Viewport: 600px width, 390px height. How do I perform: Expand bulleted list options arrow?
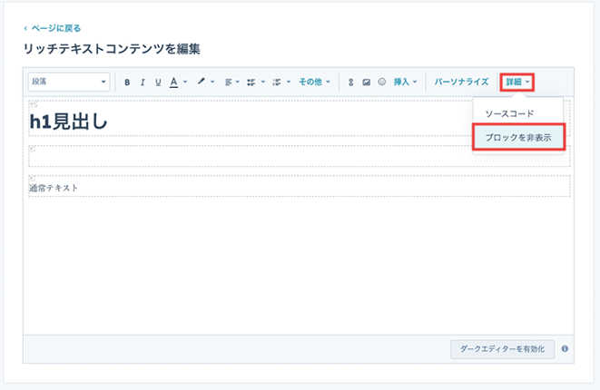[263, 82]
